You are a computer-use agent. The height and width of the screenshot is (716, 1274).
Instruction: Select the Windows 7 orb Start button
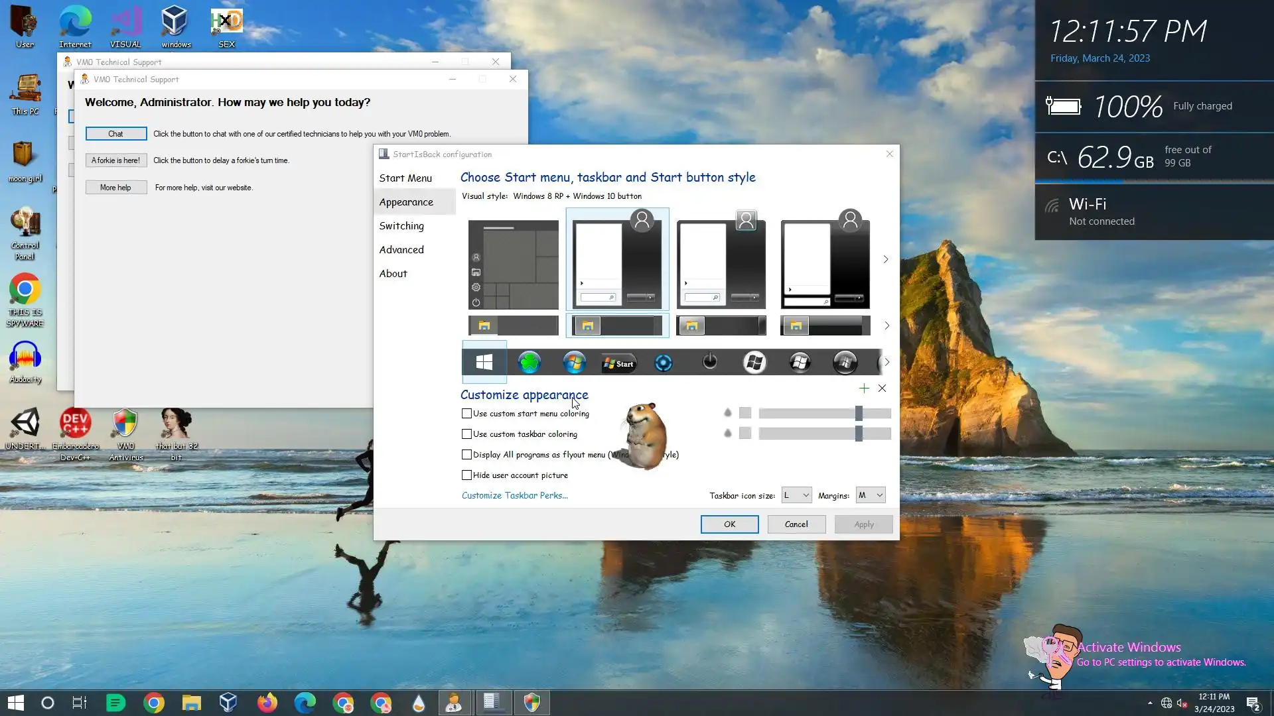pos(574,363)
